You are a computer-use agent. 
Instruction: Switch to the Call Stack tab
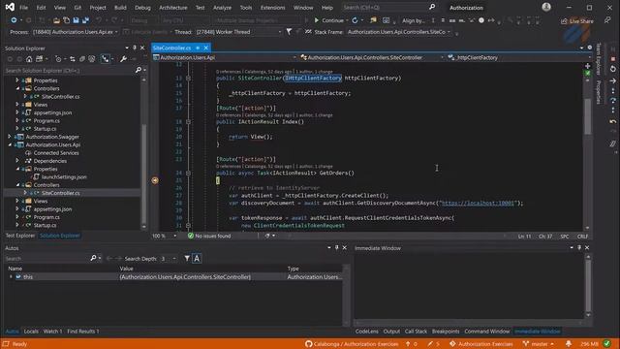(416, 332)
